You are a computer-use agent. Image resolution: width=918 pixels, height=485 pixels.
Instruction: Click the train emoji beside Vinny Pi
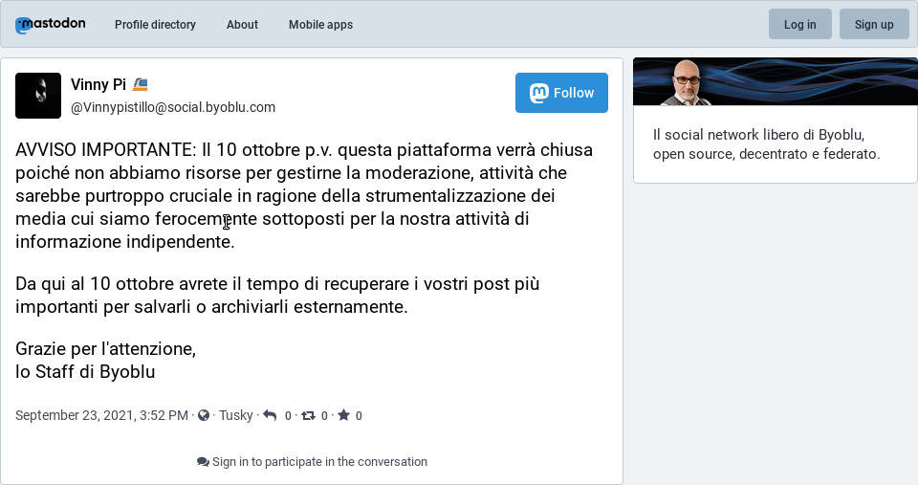coord(140,84)
